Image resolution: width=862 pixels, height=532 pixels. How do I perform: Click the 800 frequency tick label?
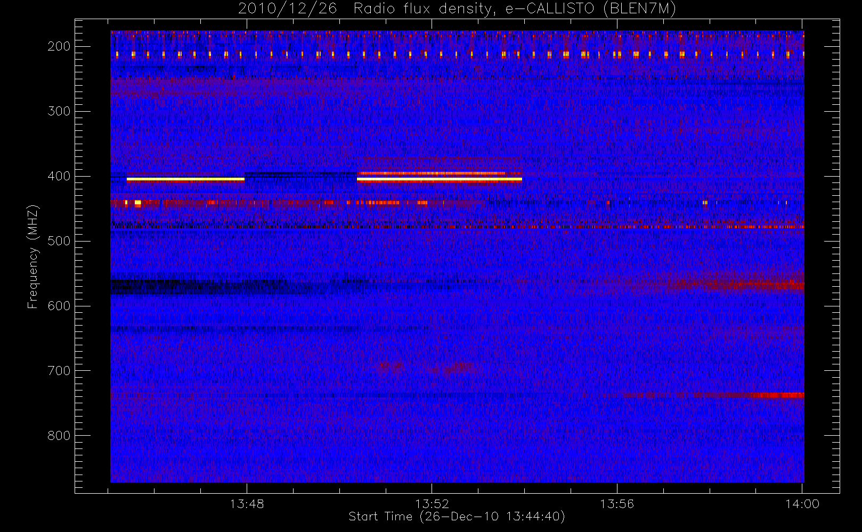[59, 436]
